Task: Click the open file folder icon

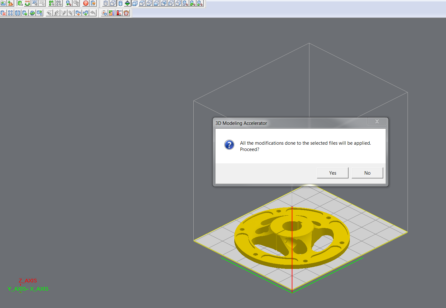Action: (3, 3)
